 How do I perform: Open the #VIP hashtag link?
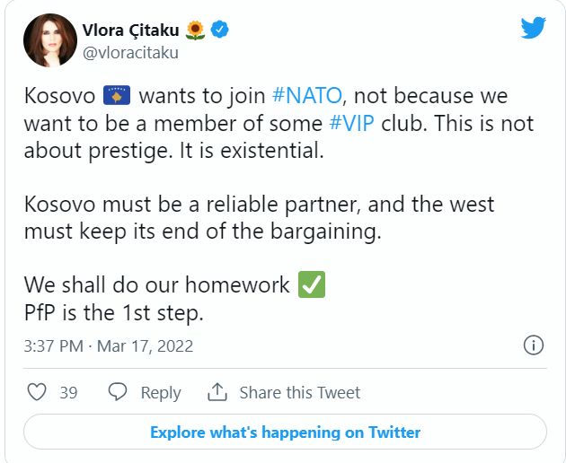click(x=351, y=123)
